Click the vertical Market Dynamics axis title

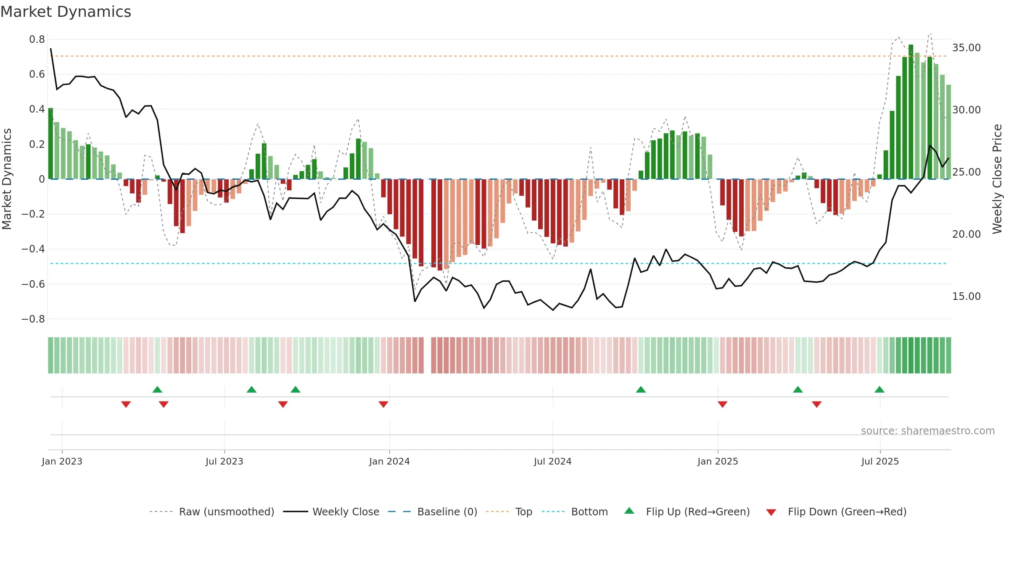click(7, 179)
